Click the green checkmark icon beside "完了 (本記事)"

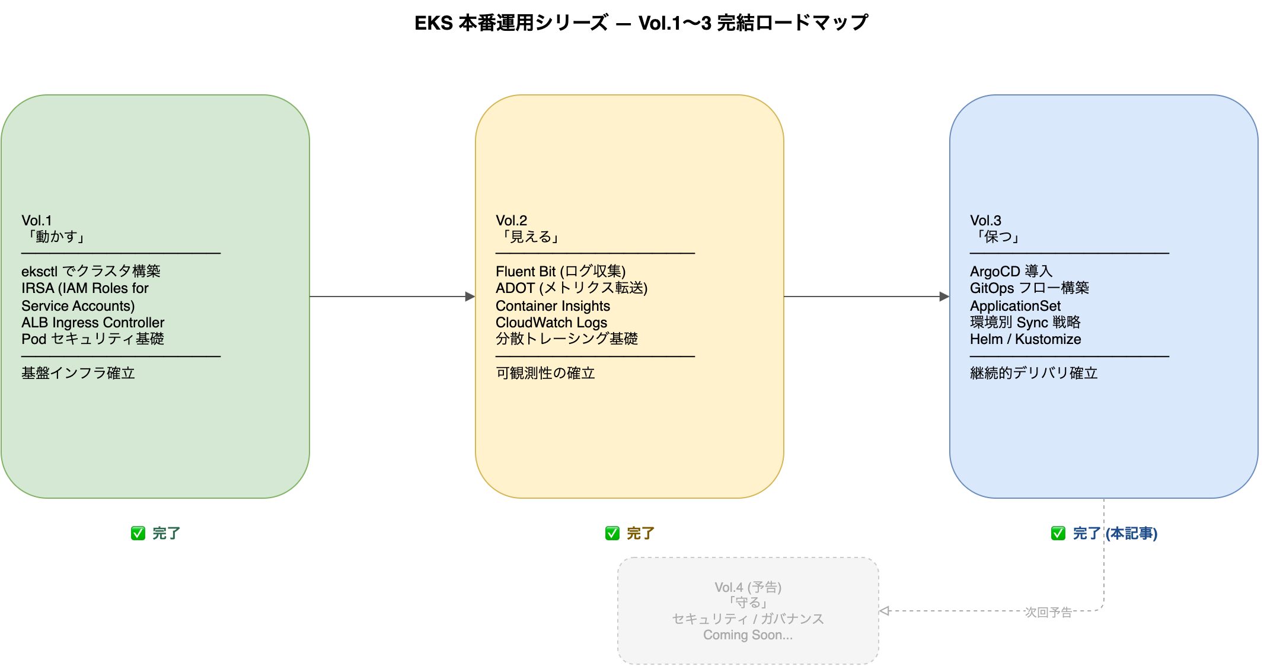1058,533
